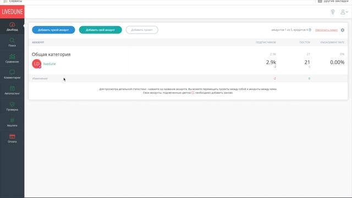The height and width of the screenshot is (198, 352).
Task: Open the Комментарии section
Action: (12, 74)
